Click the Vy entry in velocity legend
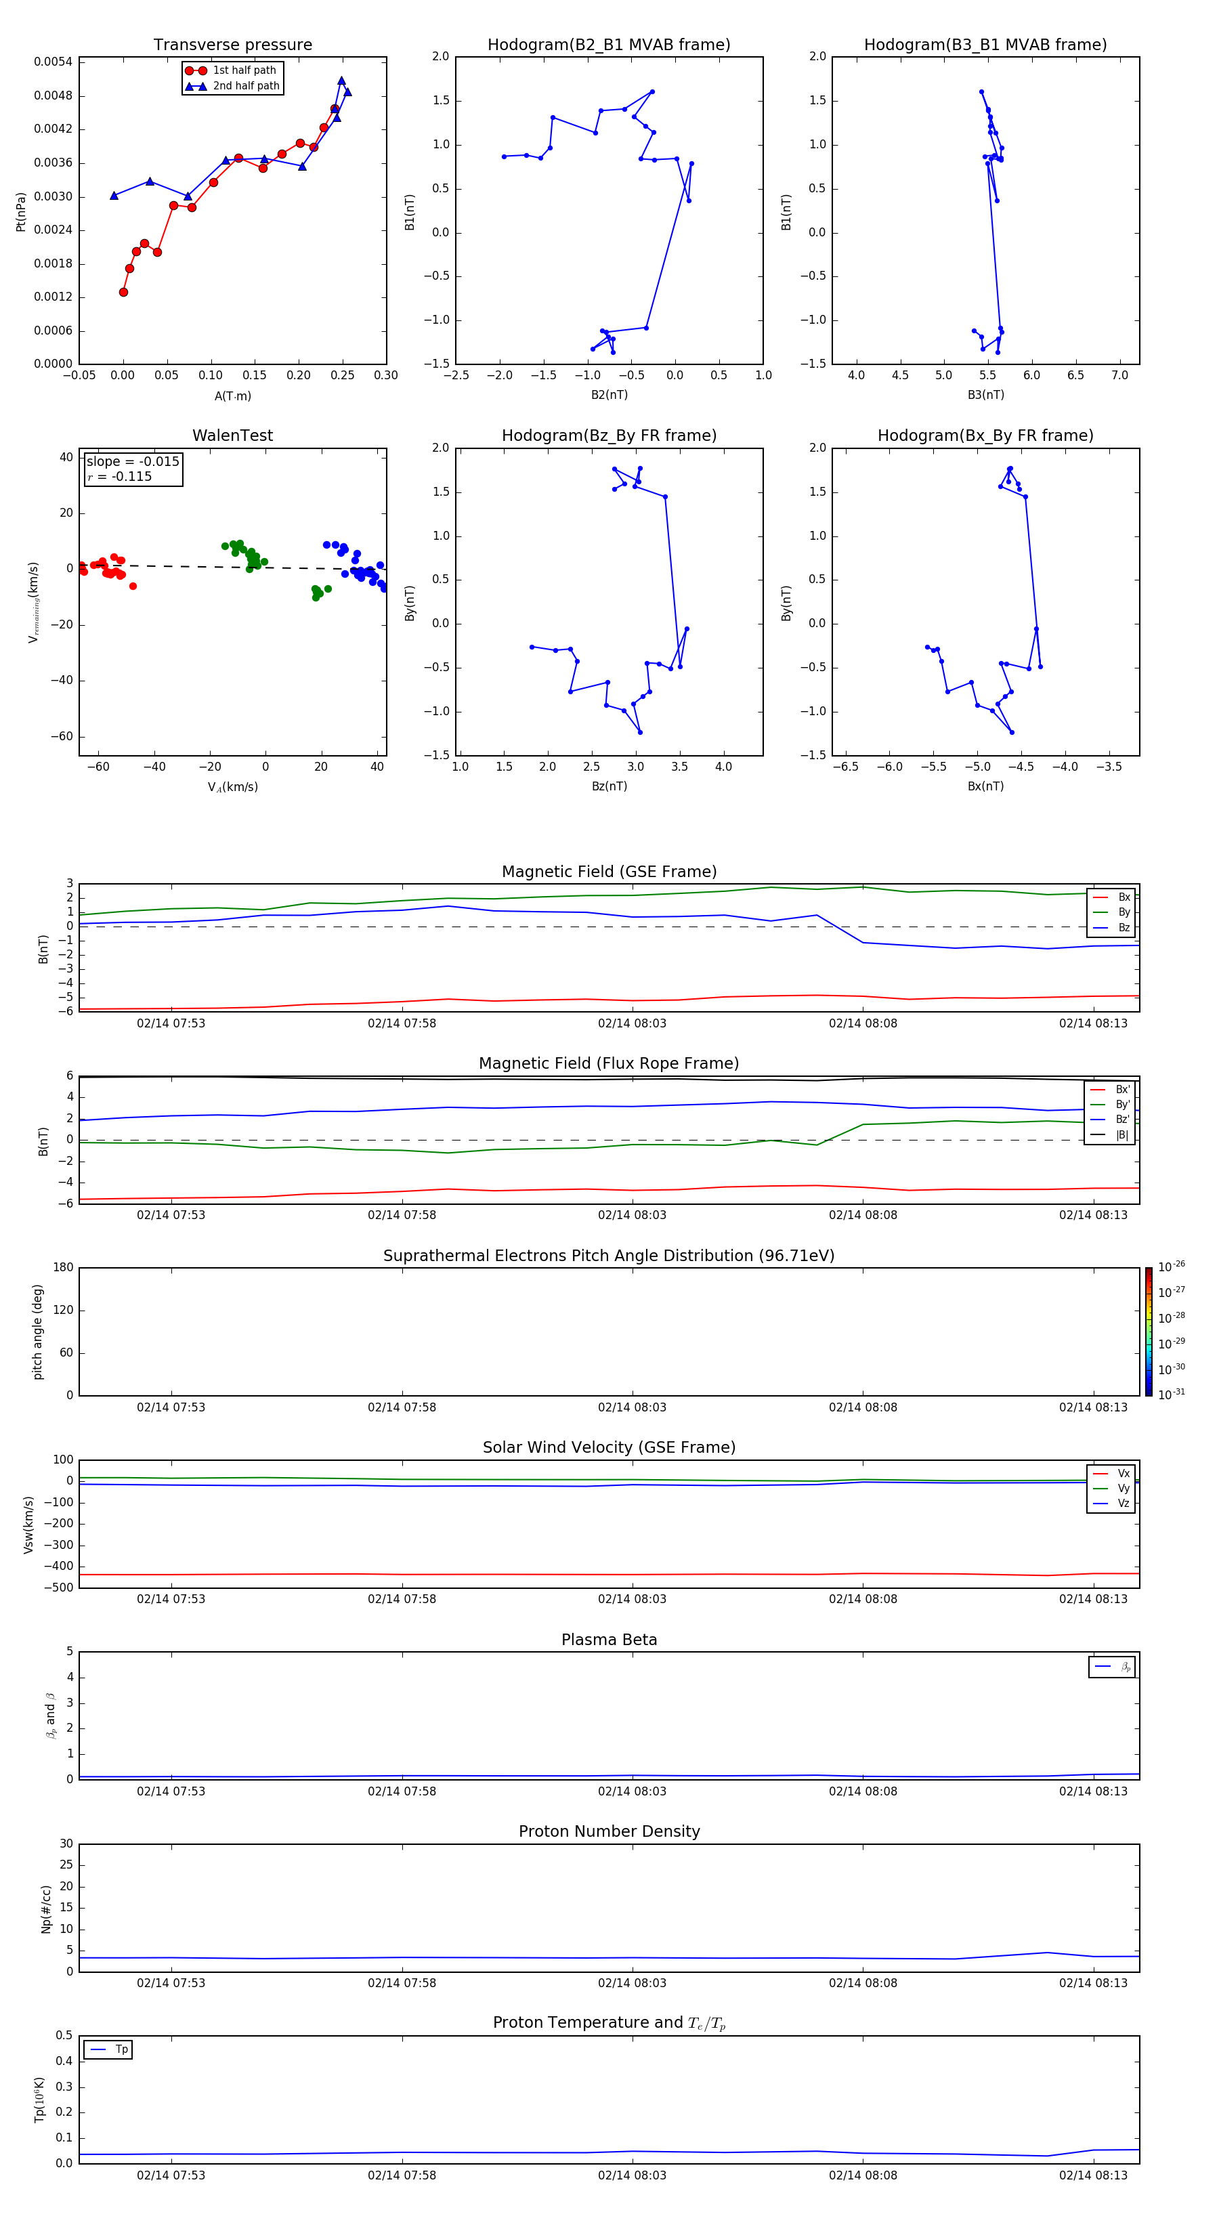 pyautogui.click(x=1111, y=1489)
